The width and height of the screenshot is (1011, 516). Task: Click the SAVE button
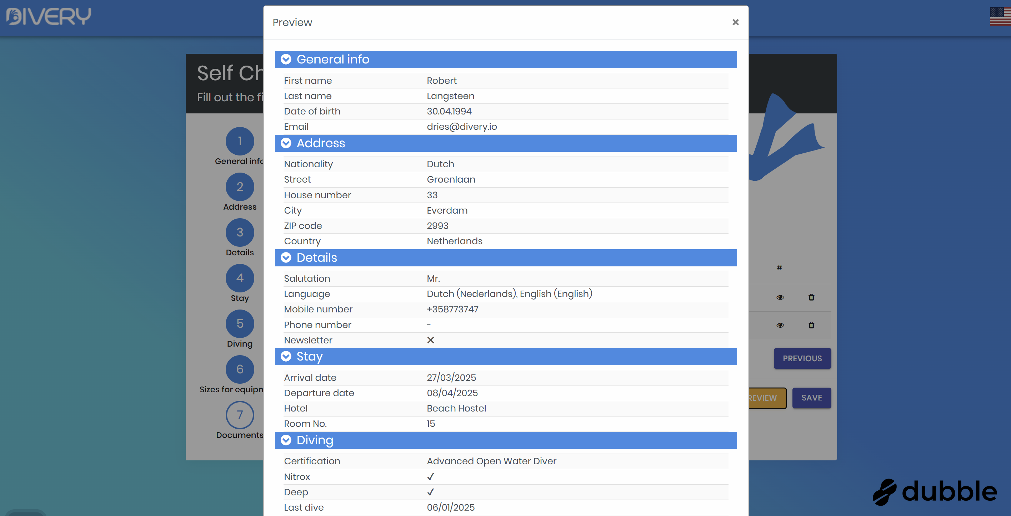811,398
